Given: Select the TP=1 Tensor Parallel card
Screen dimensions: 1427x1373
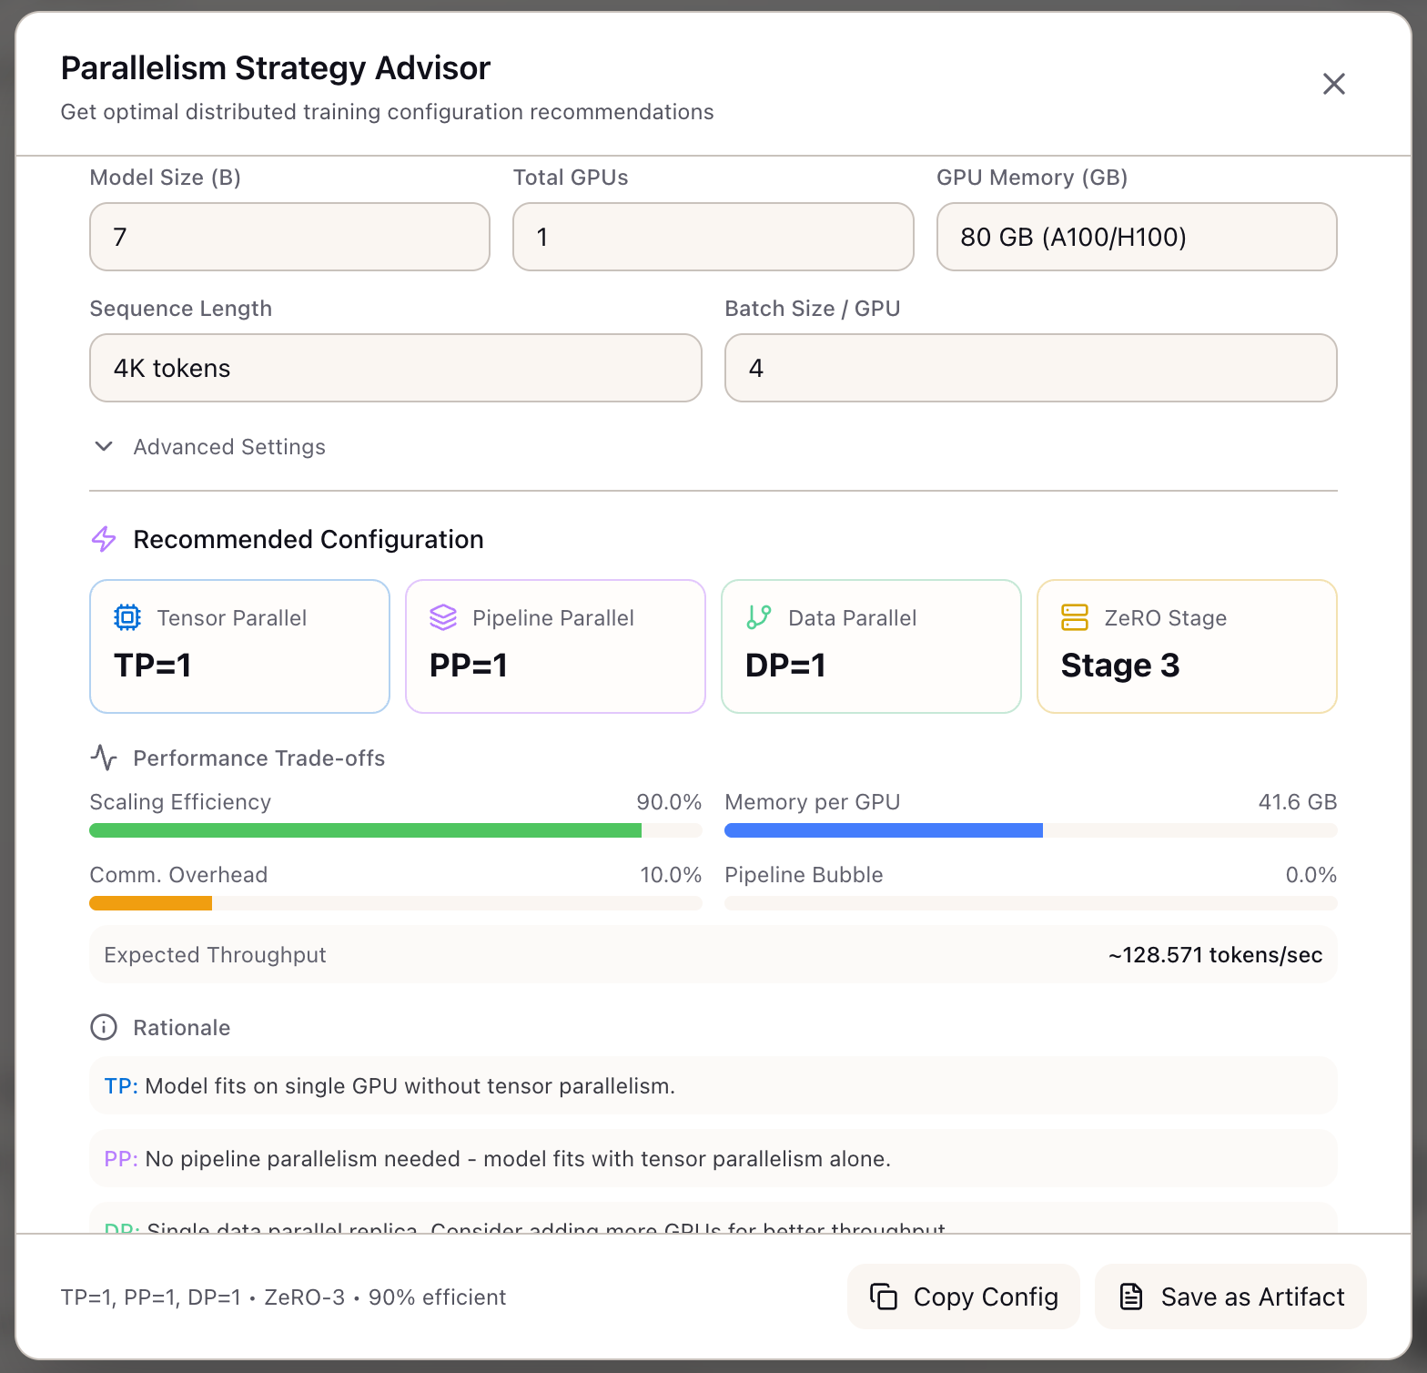Looking at the screenshot, I should 239,646.
